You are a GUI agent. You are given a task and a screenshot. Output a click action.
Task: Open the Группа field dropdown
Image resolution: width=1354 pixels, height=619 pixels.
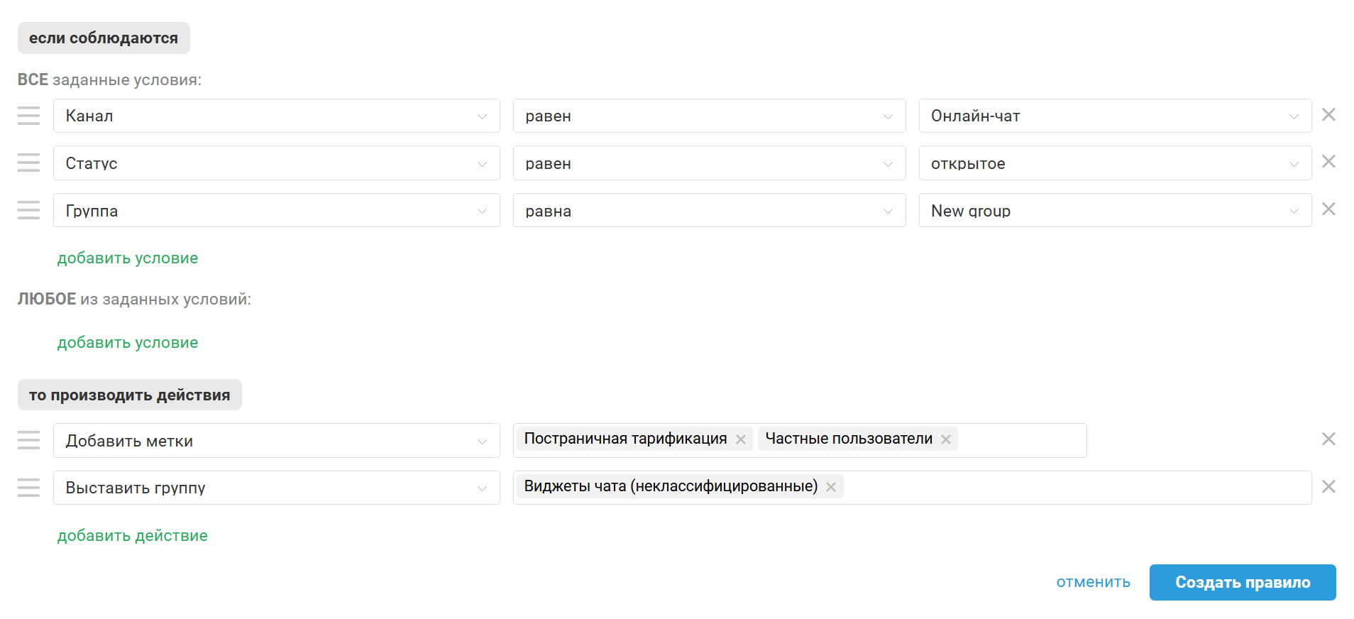[x=277, y=210]
